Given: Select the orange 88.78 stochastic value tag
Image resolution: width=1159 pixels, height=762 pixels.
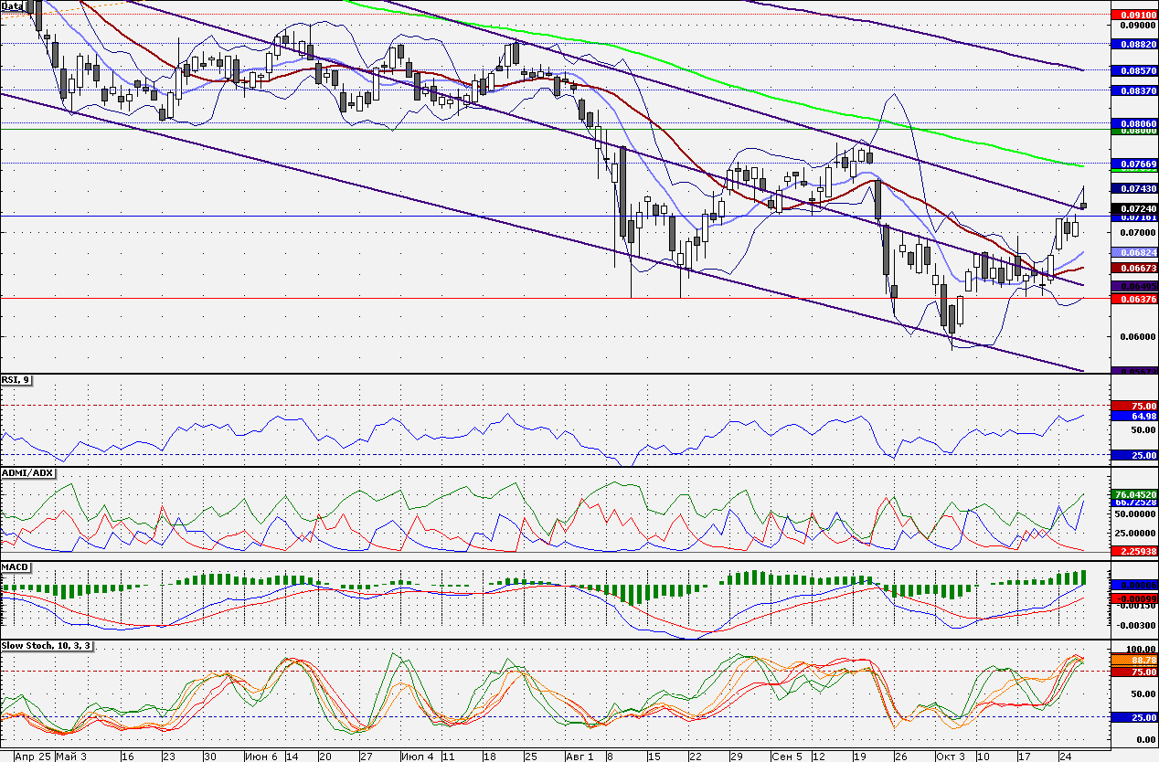Looking at the screenshot, I should (1134, 660).
